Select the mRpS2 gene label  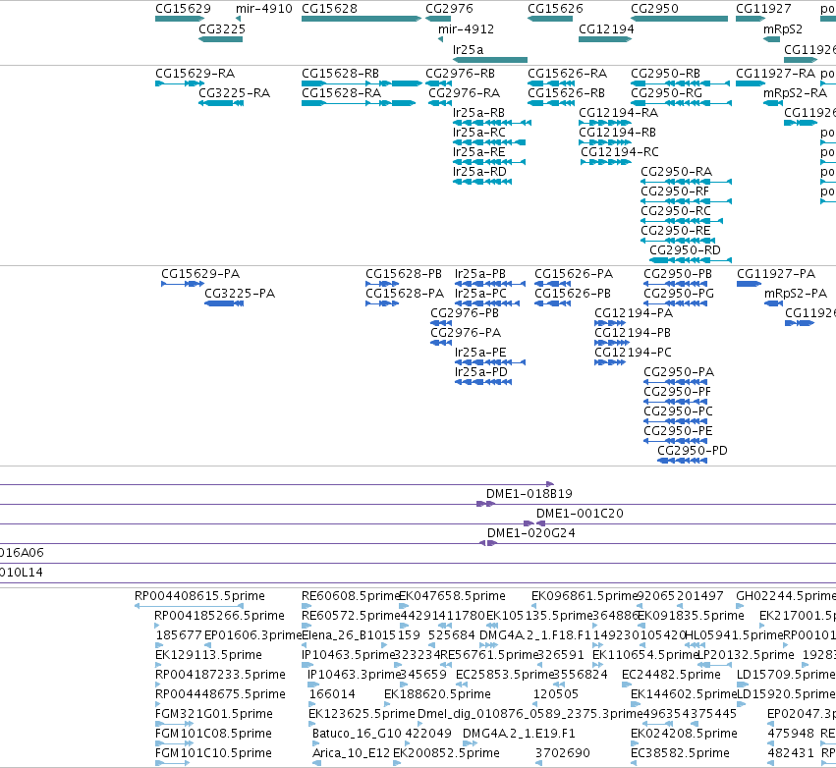click(783, 29)
